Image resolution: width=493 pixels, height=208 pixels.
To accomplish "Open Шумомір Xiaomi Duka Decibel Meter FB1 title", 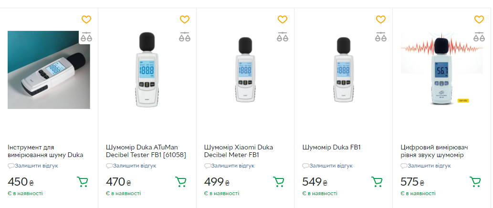I will point(238,151).
